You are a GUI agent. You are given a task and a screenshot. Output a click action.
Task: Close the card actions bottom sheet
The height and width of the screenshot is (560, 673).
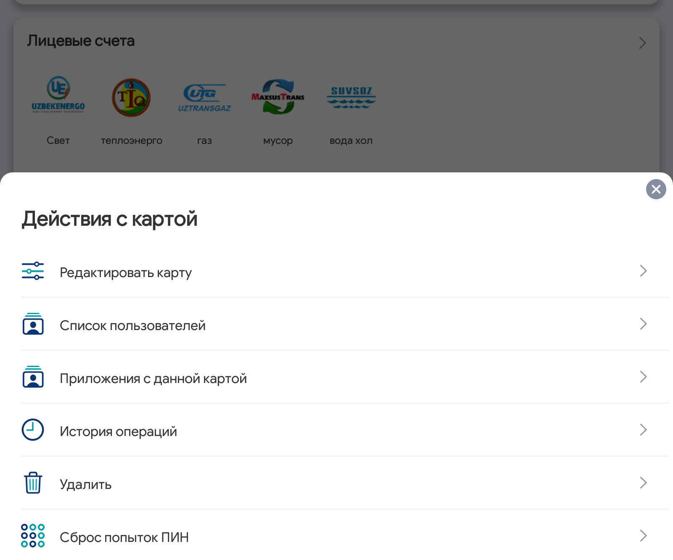click(x=656, y=189)
